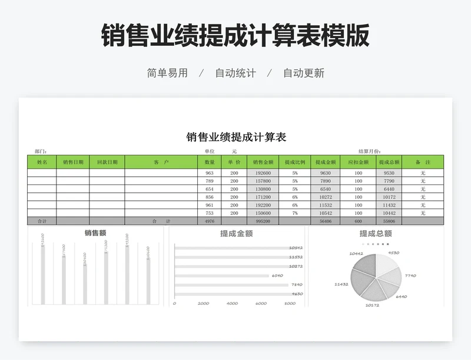Select the 销售业绩提成计算表 sheet title
471x360 pixels.
(236, 137)
